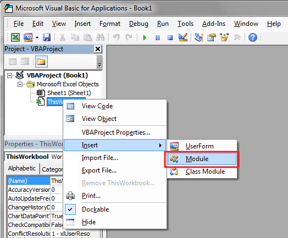Select ThisWorkbook item in project tree
Screen dimensions: 288x238
coord(55,102)
